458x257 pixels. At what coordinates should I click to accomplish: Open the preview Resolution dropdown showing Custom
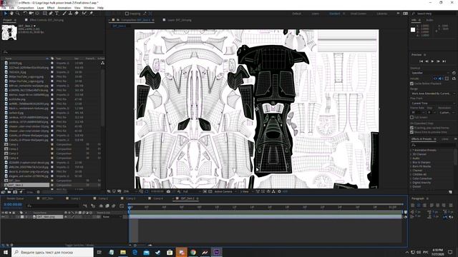pyautogui.click(x=447, y=113)
